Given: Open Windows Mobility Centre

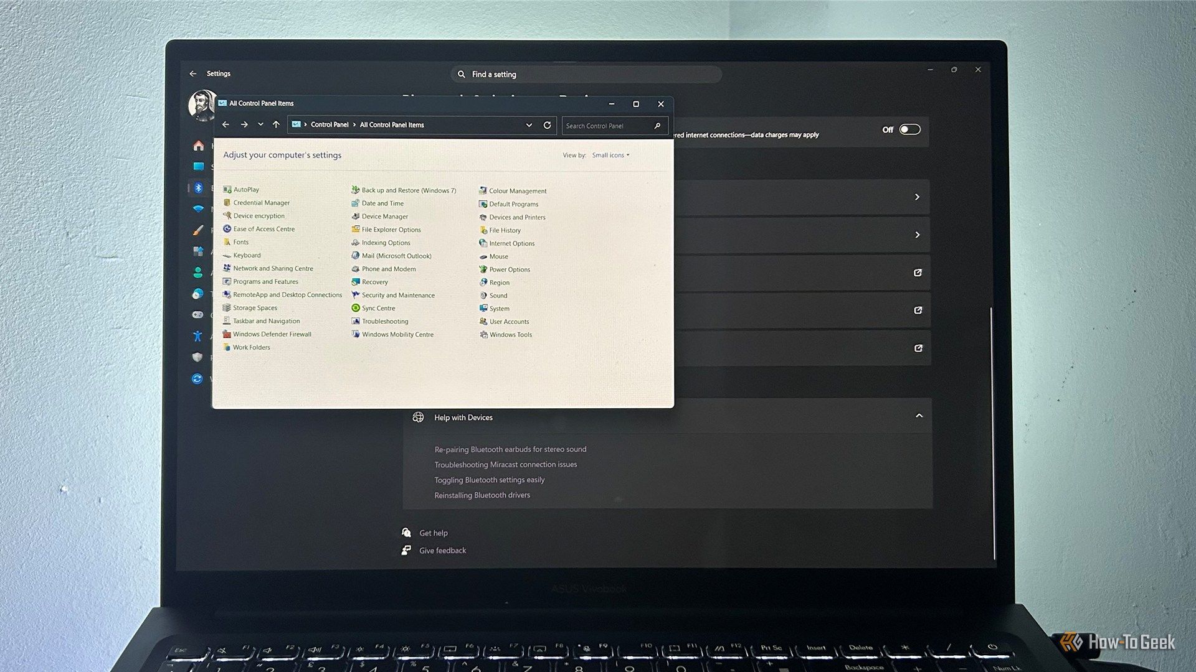Looking at the screenshot, I should coord(392,334).
